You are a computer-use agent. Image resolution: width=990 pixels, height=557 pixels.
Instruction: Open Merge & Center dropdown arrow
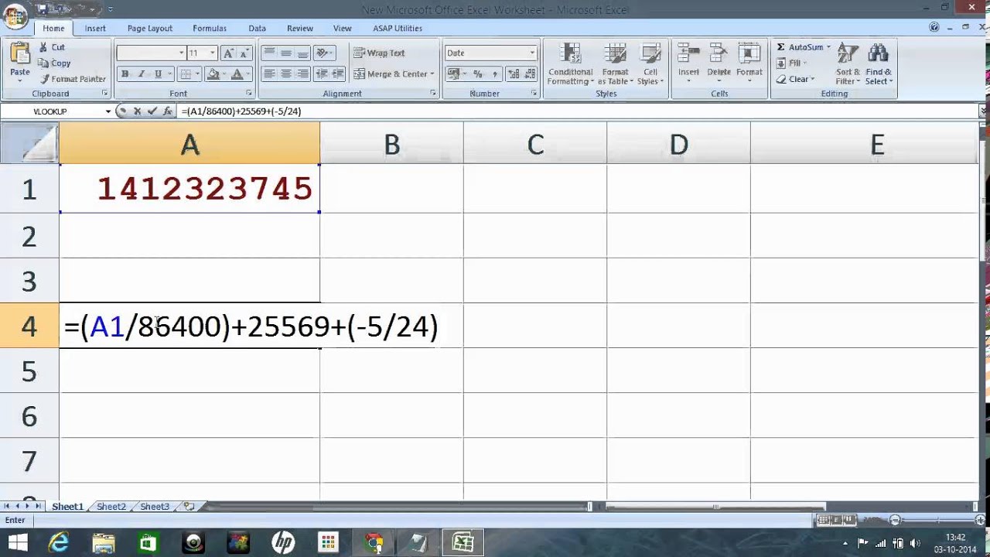click(x=432, y=74)
